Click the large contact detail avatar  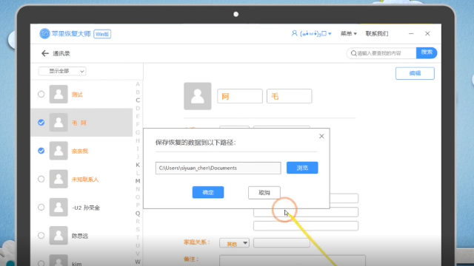(198, 96)
